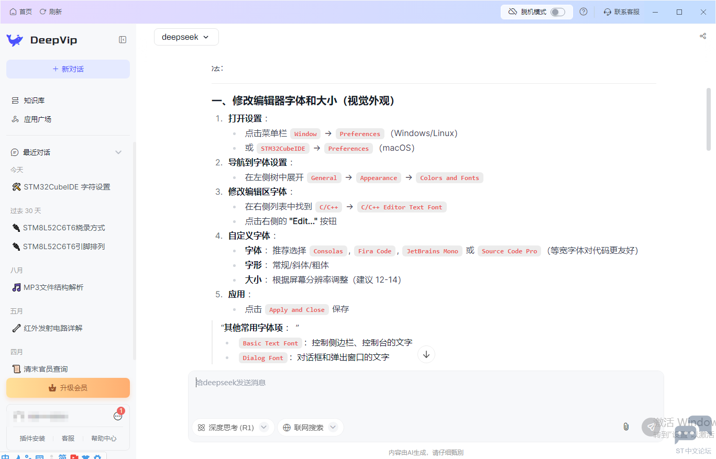
Task: Click the sidebar conversation list scrollbar
Action: click(x=134, y=251)
